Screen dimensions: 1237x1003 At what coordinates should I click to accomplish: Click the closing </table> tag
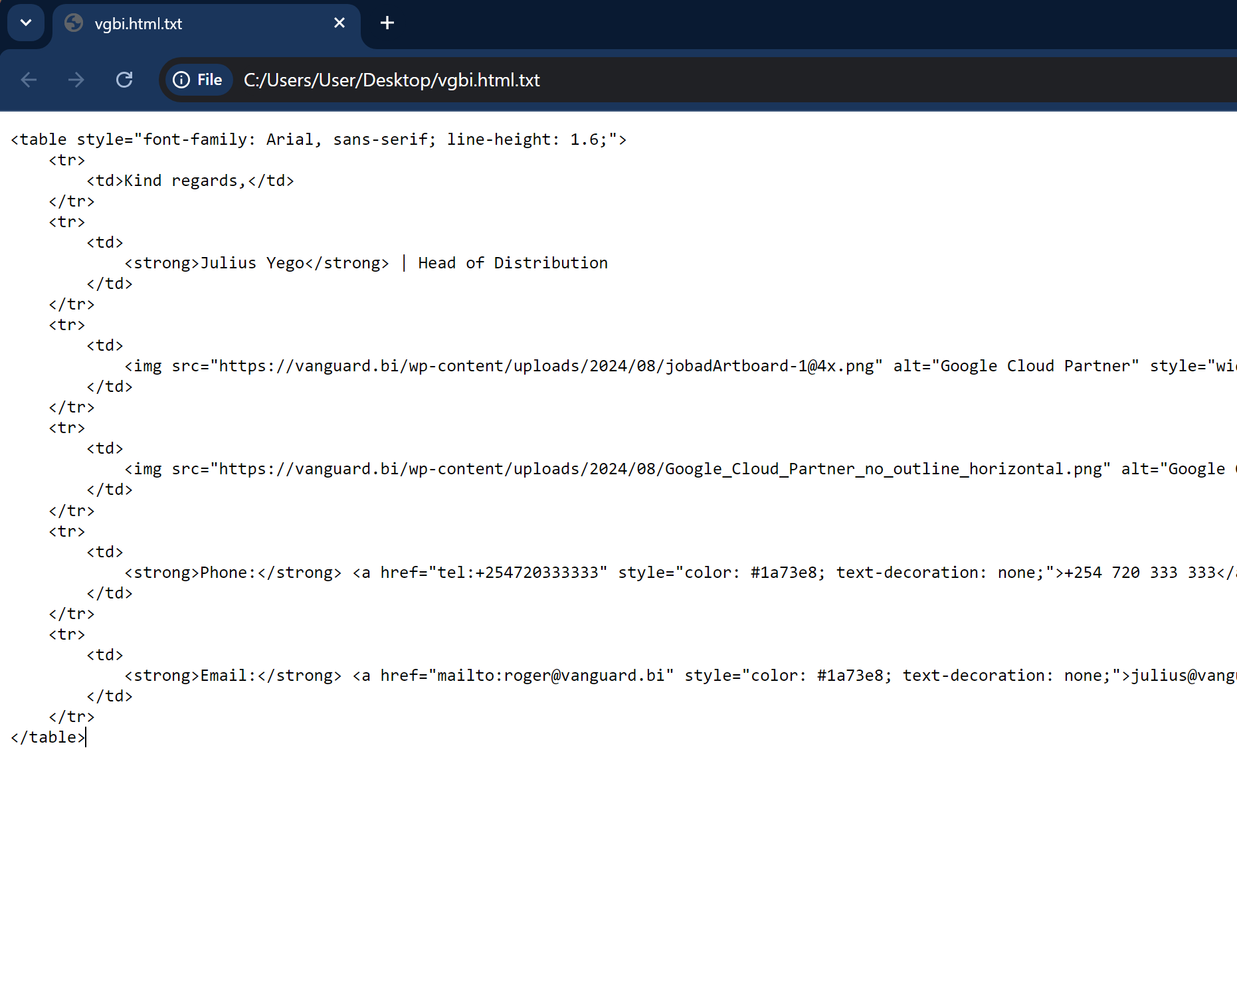coord(48,737)
